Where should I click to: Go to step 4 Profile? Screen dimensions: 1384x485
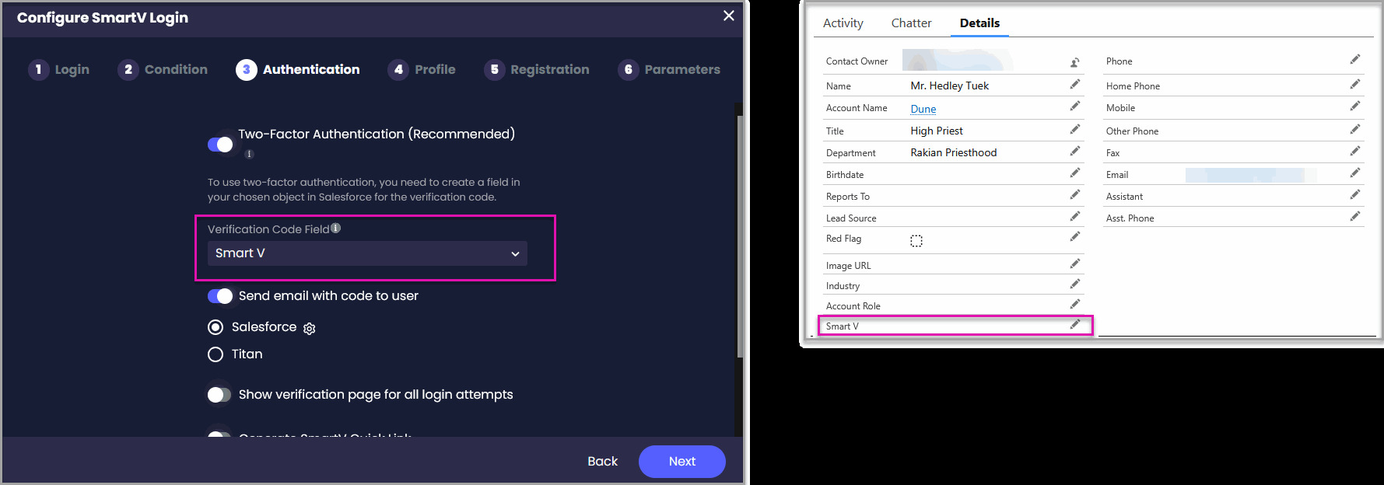(422, 69)
